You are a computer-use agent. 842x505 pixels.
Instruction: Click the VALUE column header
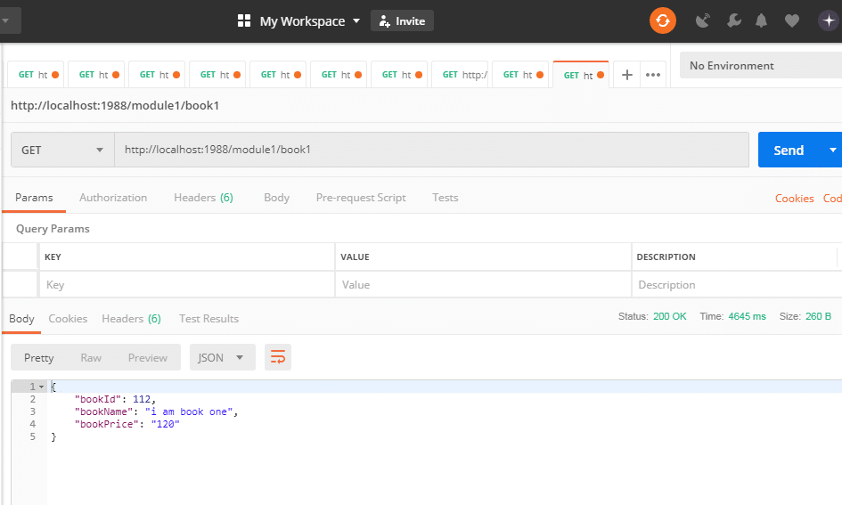click(x=355, y=257)
